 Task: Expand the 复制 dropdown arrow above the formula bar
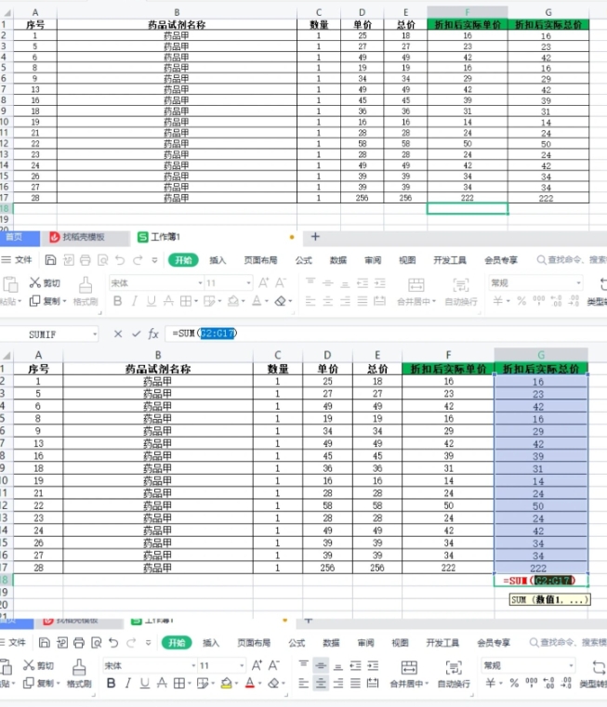(64, 301)
